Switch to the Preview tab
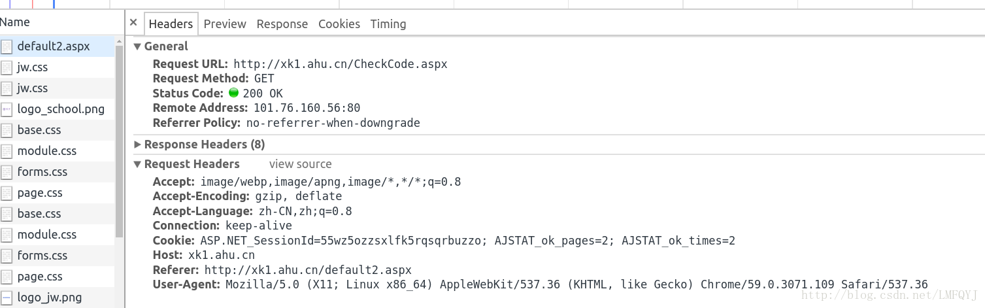Screen dimensions: 985x308 click(225, 24)
